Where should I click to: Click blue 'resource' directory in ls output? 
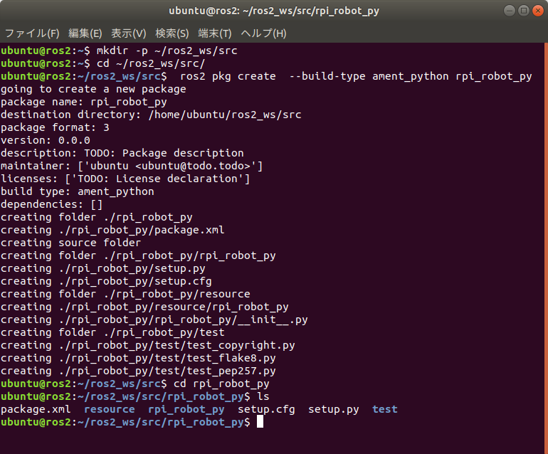[110, 410]
